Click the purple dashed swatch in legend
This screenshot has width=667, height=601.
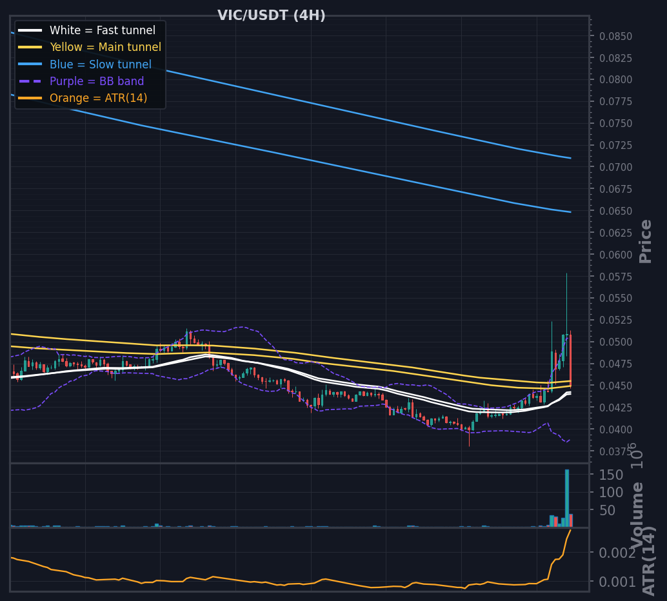click(x=30, y=81)
